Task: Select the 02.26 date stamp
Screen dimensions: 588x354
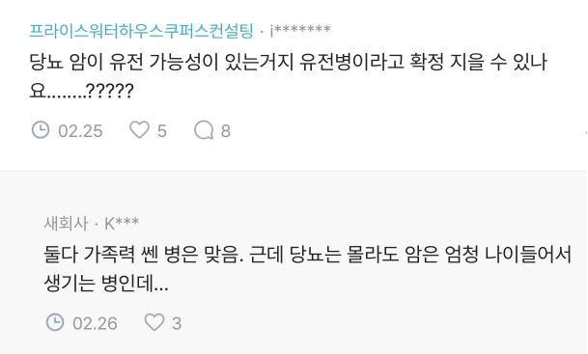Action: coord(95,324)
